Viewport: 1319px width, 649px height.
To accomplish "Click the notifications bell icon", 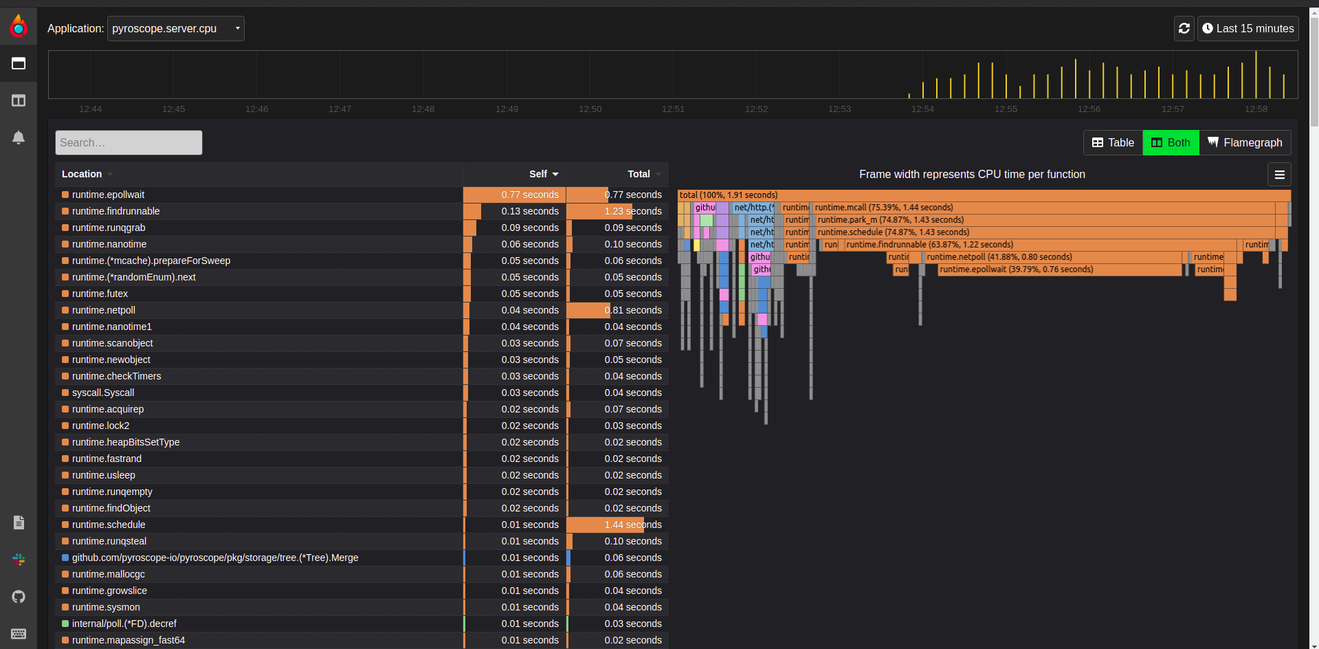I will pyautogui.click(x=19, y=137).
